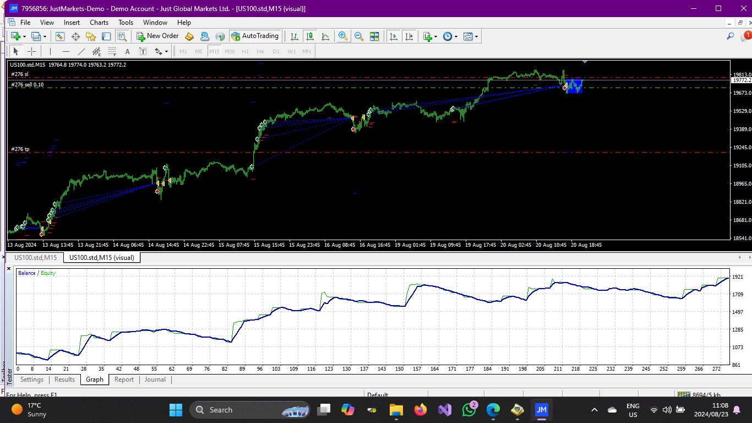The image size is (752, 423).
Task: Click the New Chart icon
Action: point(15,36)
